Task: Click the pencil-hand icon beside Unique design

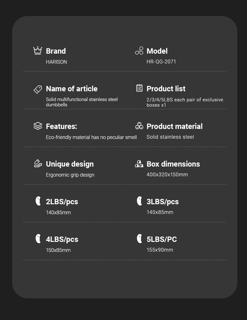Action: pyautogui.click(x=38, y=163)
